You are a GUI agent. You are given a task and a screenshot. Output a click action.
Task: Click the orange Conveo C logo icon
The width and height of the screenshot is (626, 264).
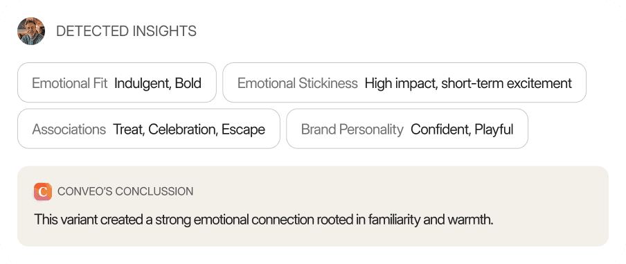[43, 192]
